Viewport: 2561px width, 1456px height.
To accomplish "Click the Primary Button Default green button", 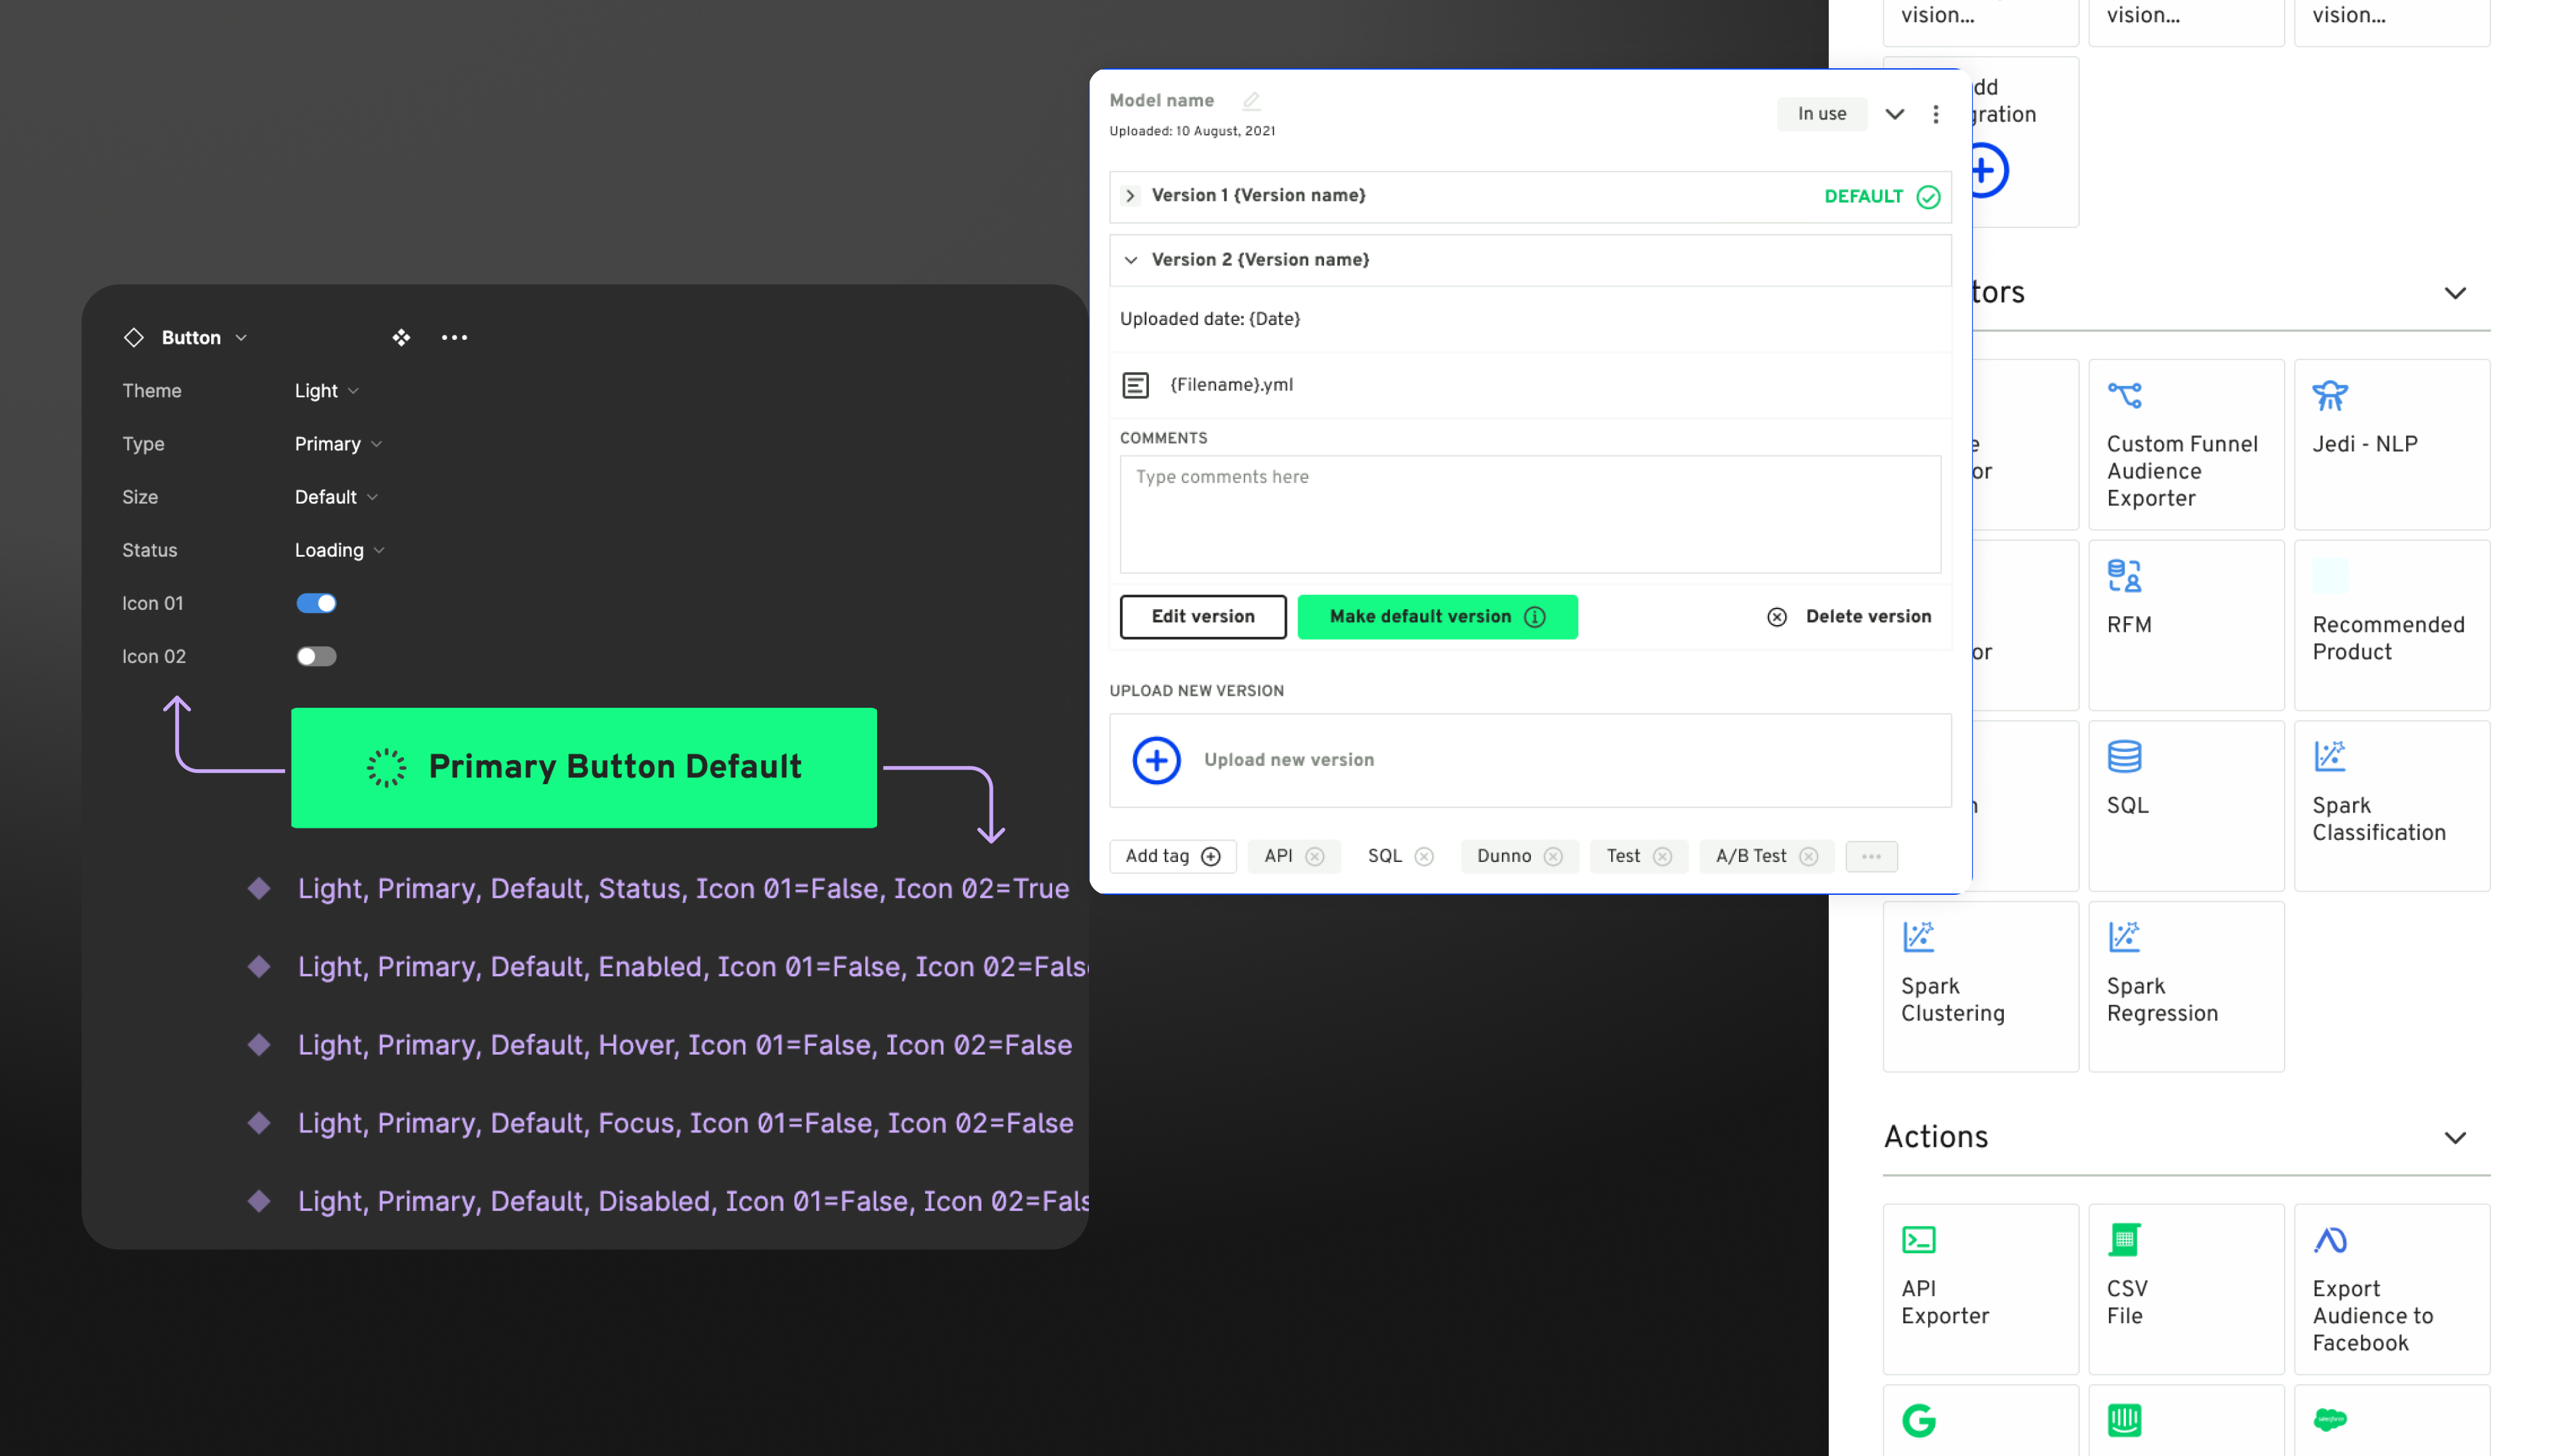I will tap(583, 768).
